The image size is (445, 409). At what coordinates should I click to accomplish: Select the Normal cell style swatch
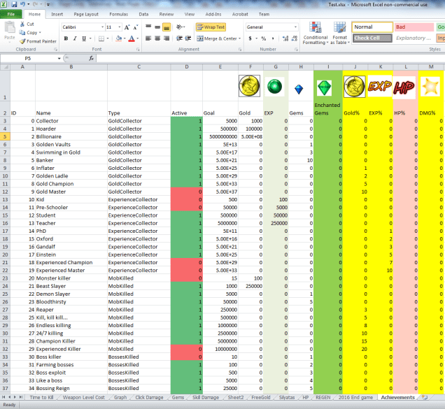[372, 27]
